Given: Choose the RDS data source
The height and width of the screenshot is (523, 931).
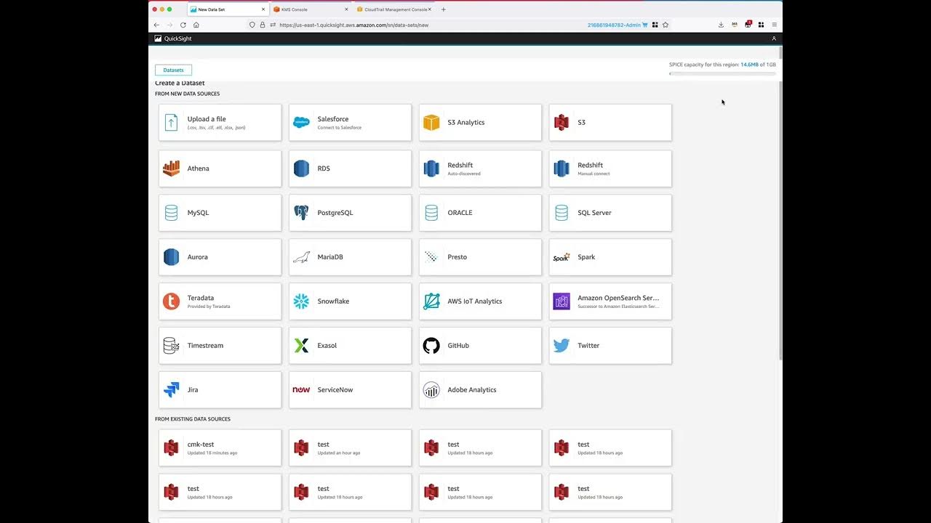Looking at the screenshot, I should tap(350, 169).
